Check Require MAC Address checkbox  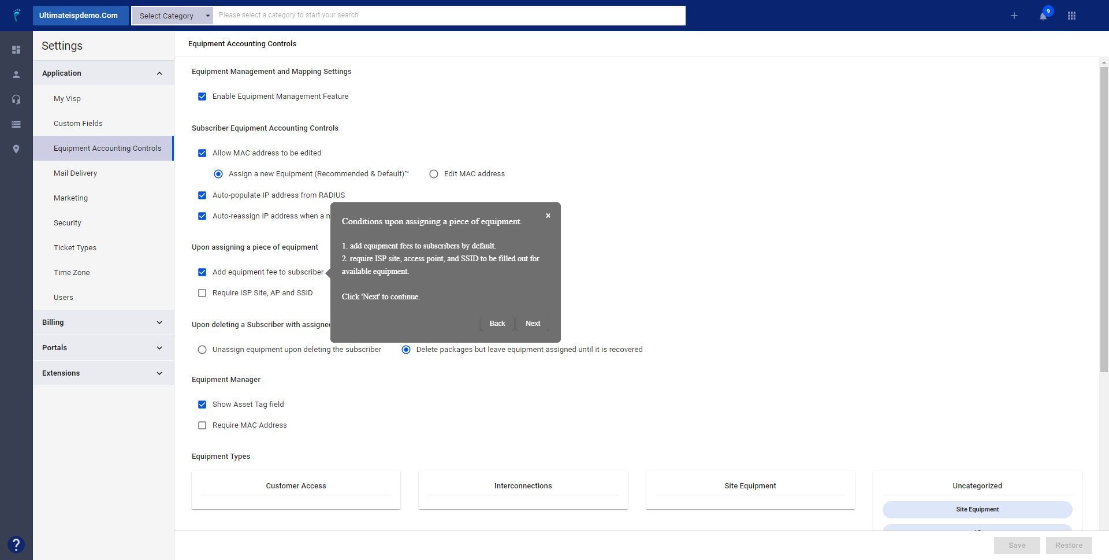coord(202,425)
